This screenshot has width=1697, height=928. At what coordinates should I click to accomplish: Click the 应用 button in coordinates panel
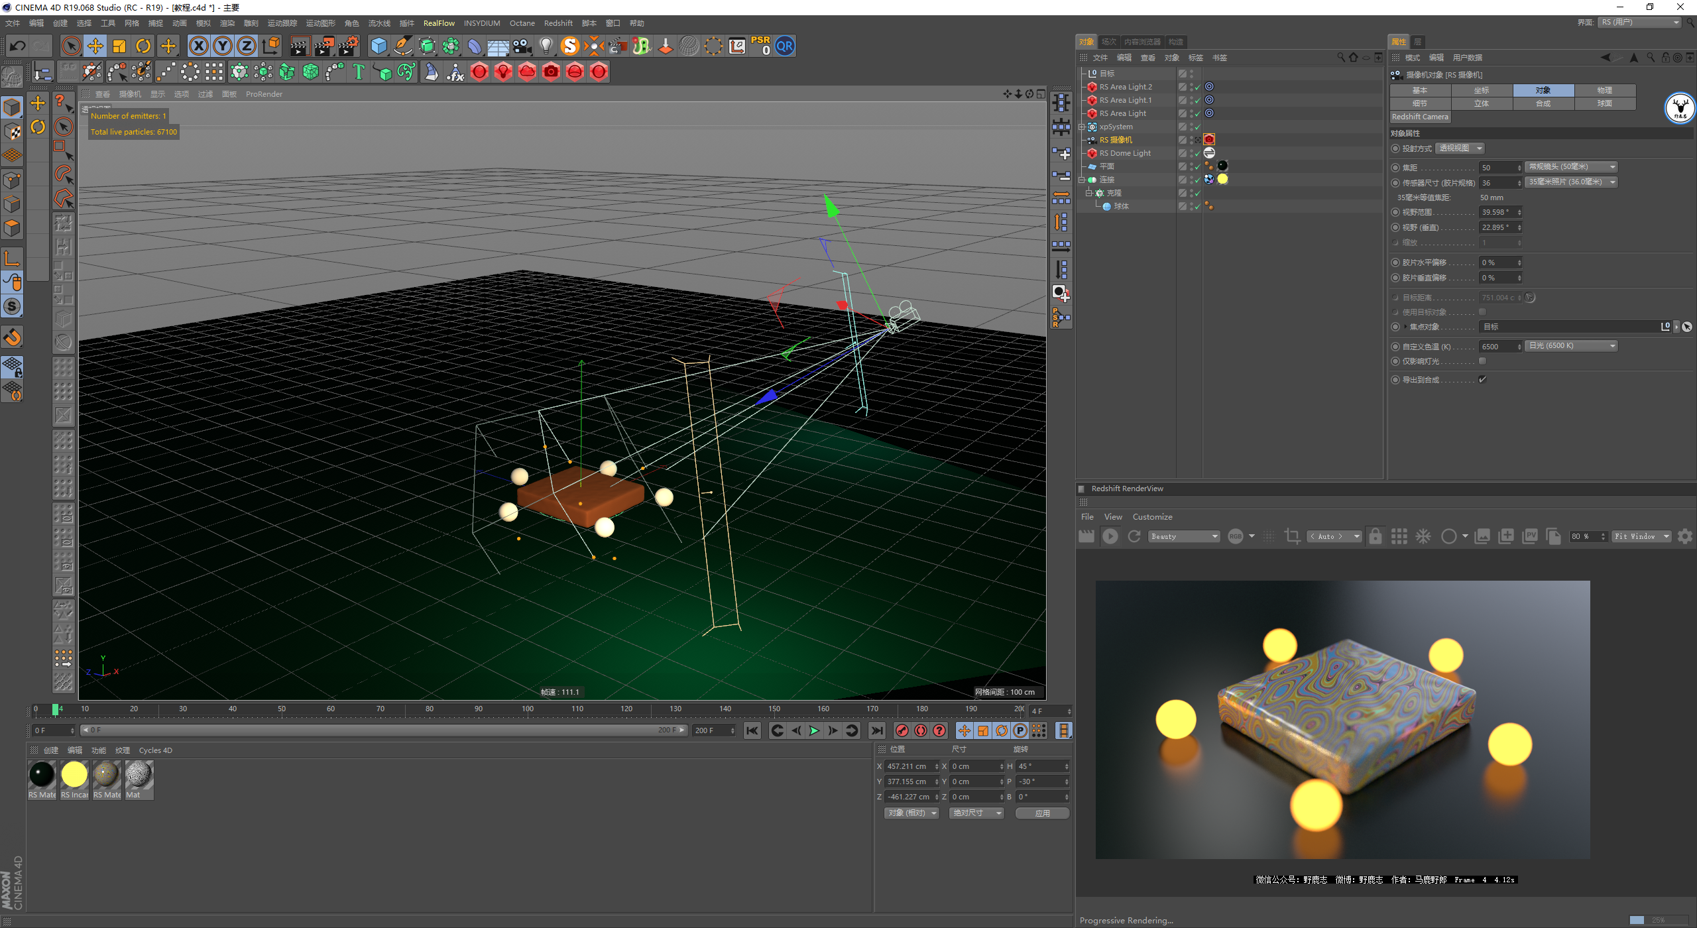pos(1042,813)
